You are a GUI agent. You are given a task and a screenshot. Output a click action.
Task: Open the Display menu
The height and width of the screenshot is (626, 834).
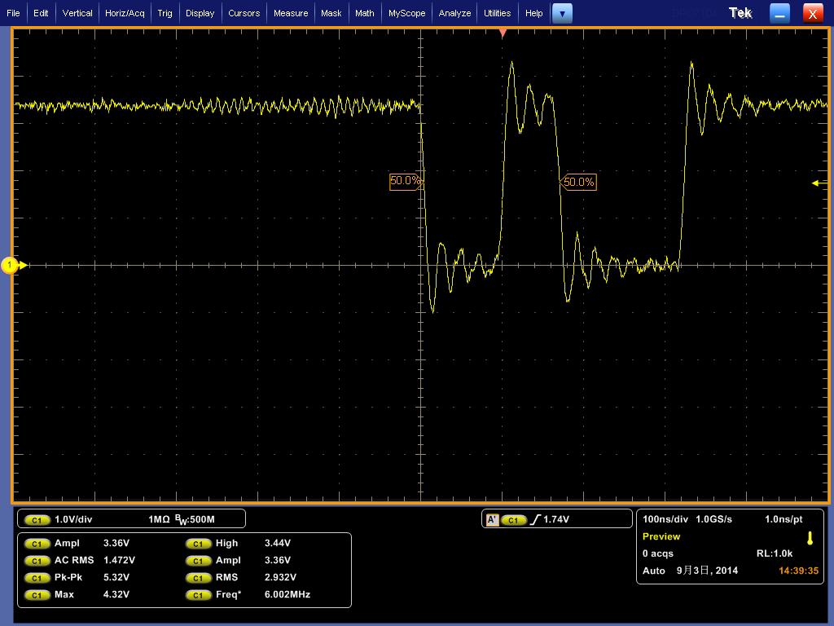click(x=200, y=13)
